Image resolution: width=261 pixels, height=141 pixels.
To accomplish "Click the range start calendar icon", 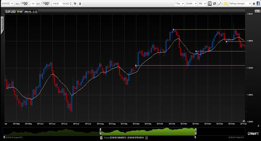I will pos(101,138).
